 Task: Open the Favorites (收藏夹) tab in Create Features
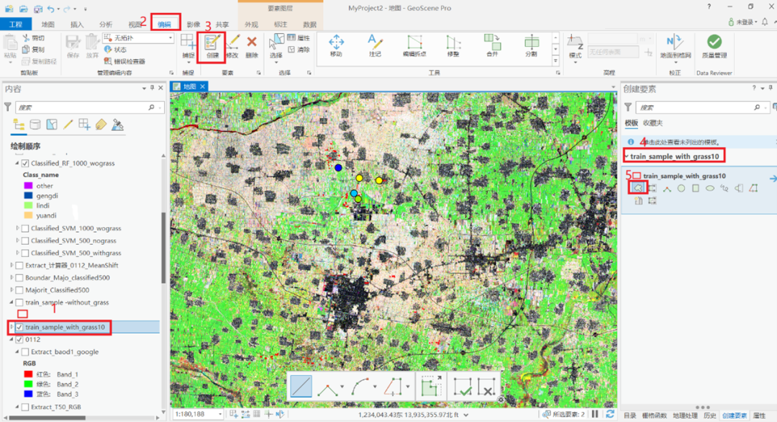pos(654,124)
